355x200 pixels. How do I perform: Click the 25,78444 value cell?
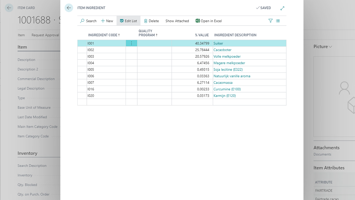click(192, 50)
